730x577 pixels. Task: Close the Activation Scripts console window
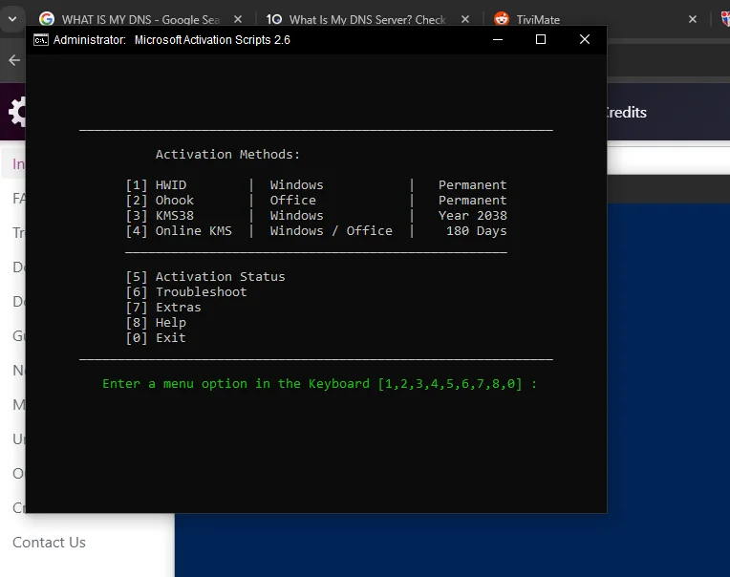click(585, 39)
